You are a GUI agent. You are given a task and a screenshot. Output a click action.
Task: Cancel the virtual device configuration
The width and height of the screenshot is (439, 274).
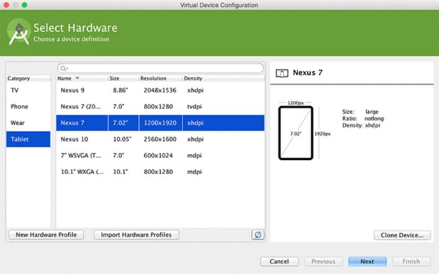pos(279,262)
